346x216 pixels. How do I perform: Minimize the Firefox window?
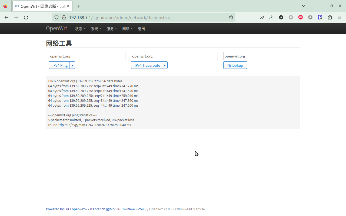pyautogui.click(x=324, y=6)
